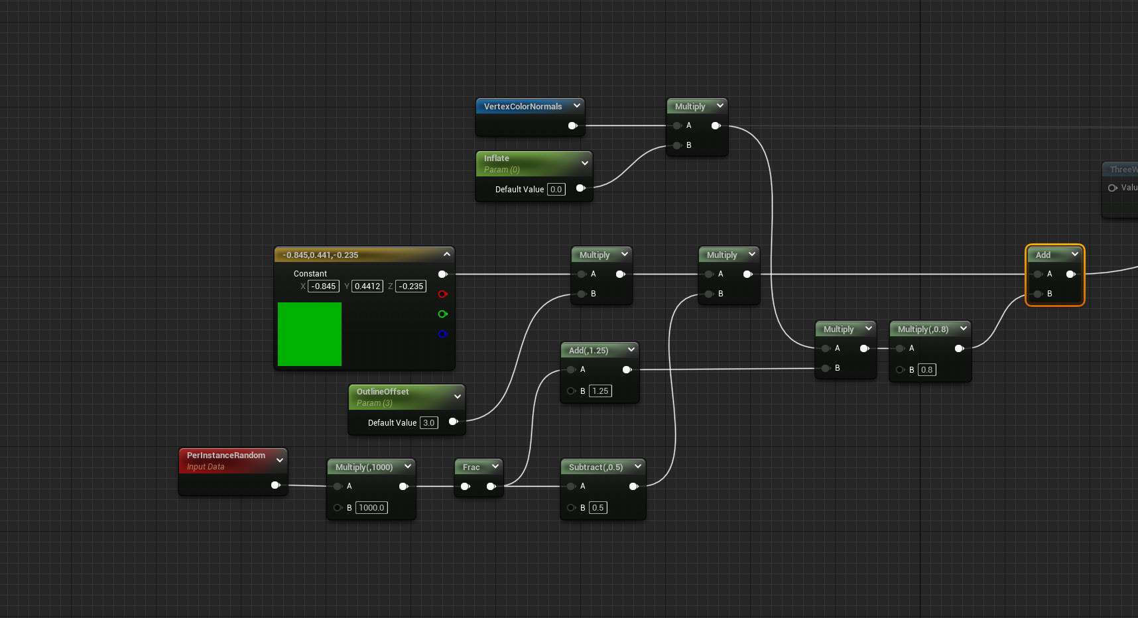The height and width of the screenshot is (618, 1138).
Task: Click input pin A of Multiply(,0.8) node
Action: 900,348
